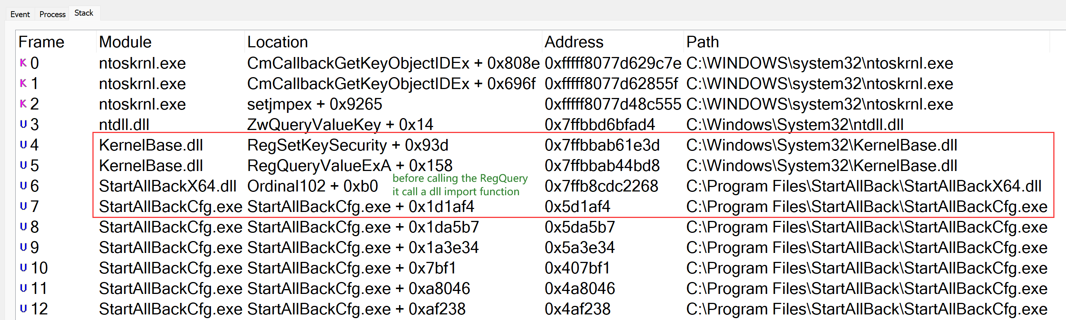Select CmCallbackGetKeyObjectIDEx + 0x696f location
This screenshot has width=1066, height=320.
coord(391,84)
